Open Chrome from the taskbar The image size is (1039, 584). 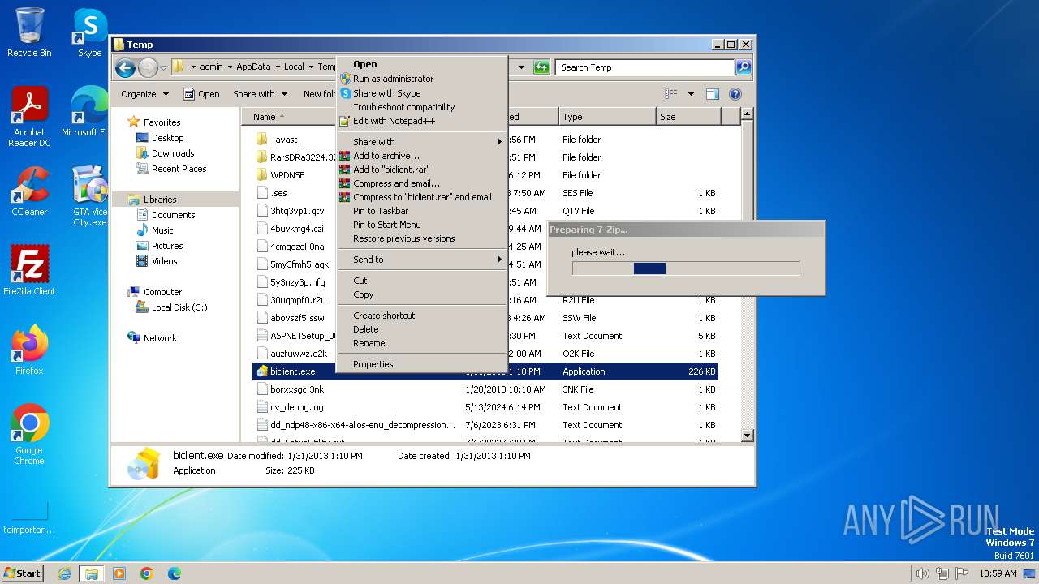[147, 573]
